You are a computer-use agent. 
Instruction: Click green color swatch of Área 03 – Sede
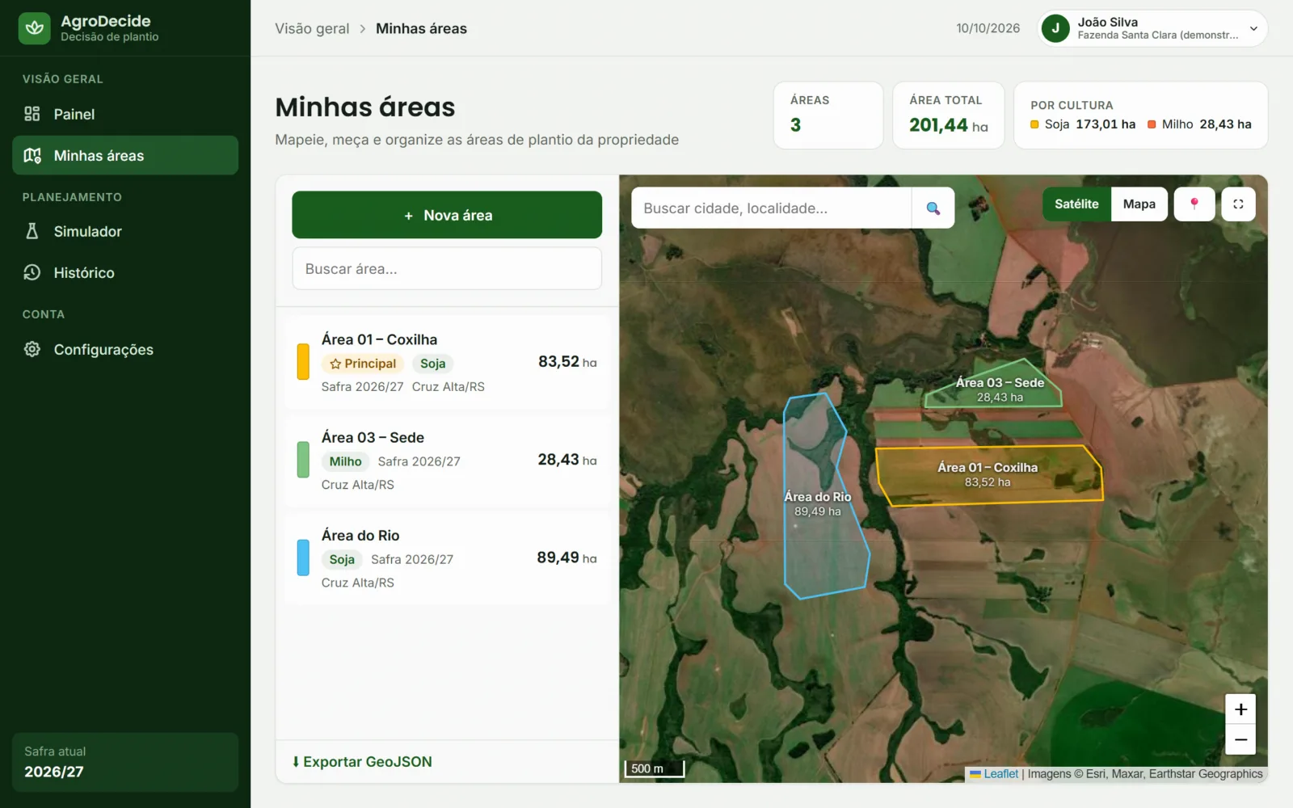tap(303, 460)
